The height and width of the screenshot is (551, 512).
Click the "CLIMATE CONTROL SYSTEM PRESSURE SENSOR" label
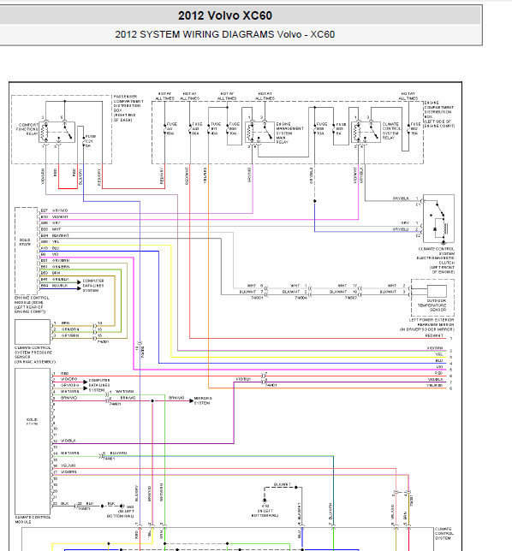tap(34, 354)
